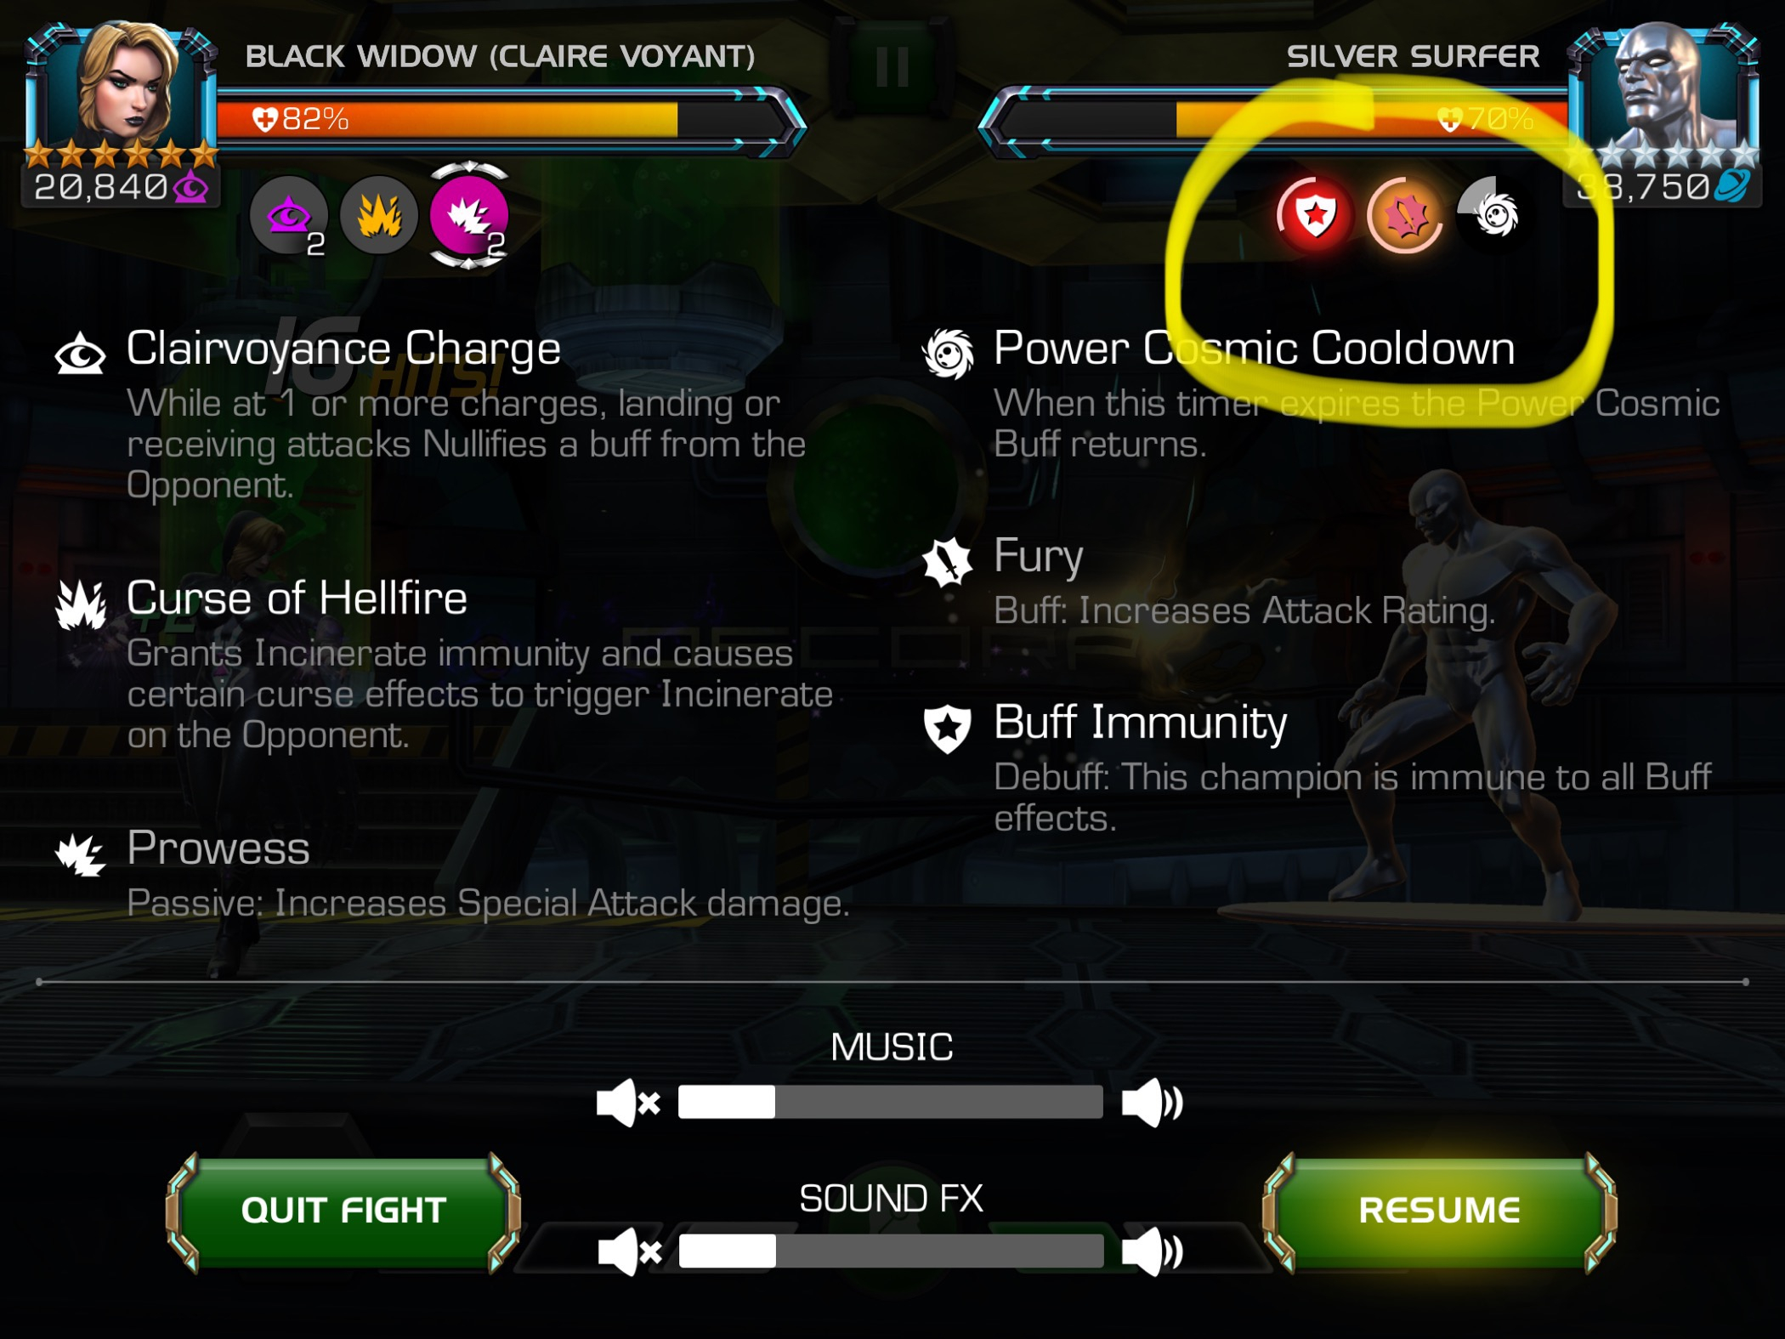
Task: Tap the red Buff Immunity shield icon
Action: (x=1315, y=214)
